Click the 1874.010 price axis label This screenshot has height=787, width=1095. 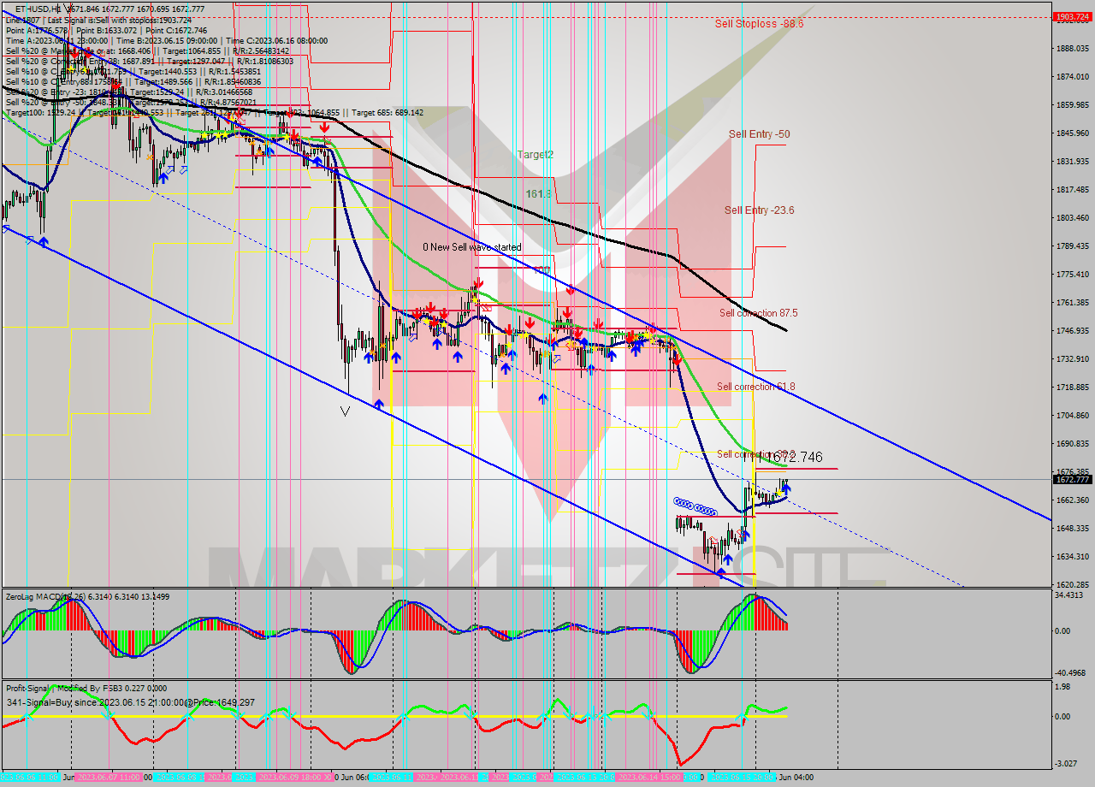coord(1072,77)
